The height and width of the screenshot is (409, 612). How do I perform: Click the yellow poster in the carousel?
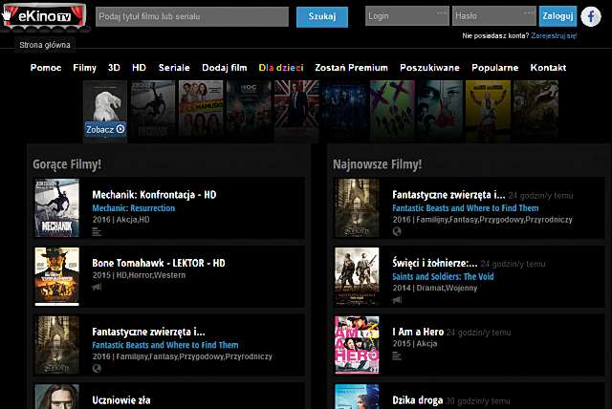(x=488, y=111)
